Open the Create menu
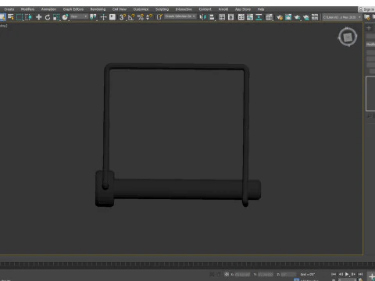Screen dimensions: 375x281 [9, 9]
